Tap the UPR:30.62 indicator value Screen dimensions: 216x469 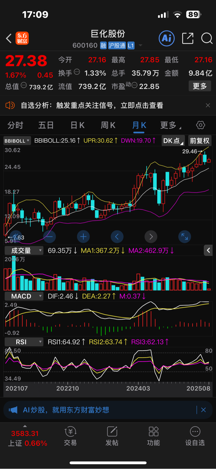click(x=100, y=140)
